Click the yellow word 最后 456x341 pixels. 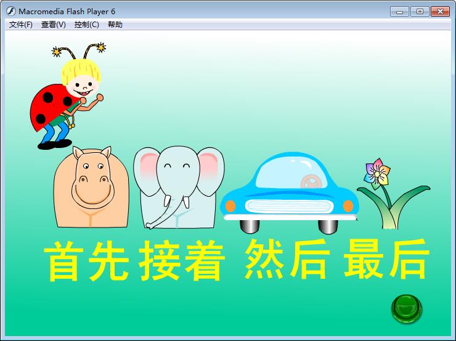(387, 259)
